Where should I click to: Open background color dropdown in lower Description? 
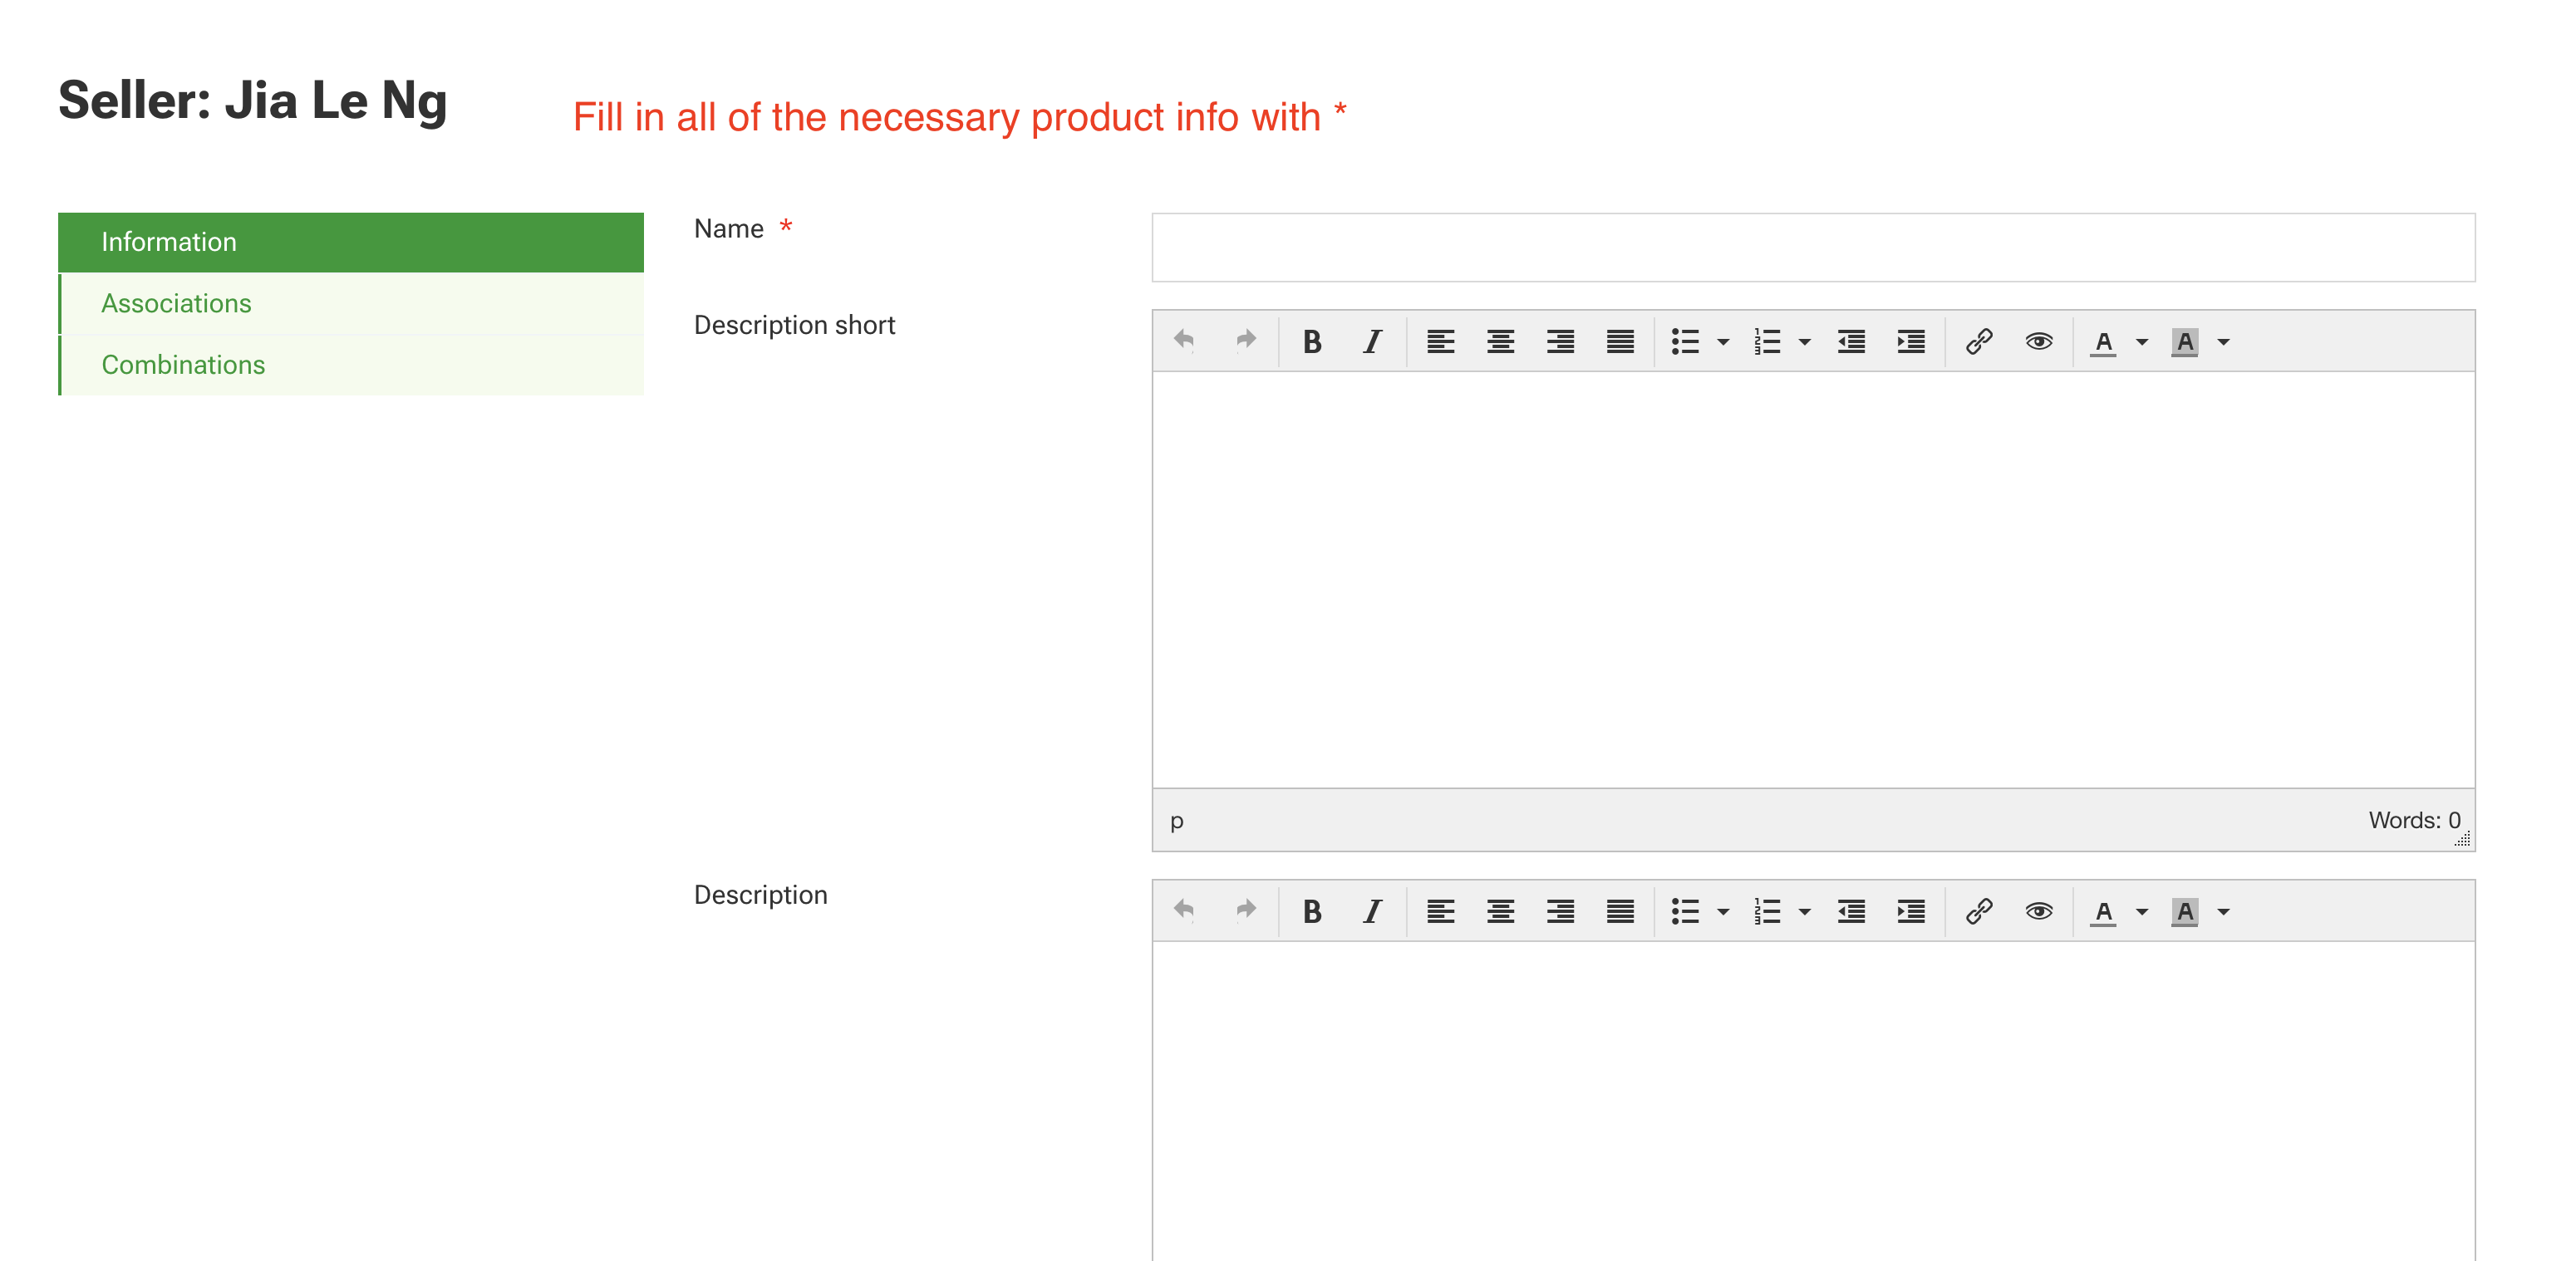[x=2224, y=911]
